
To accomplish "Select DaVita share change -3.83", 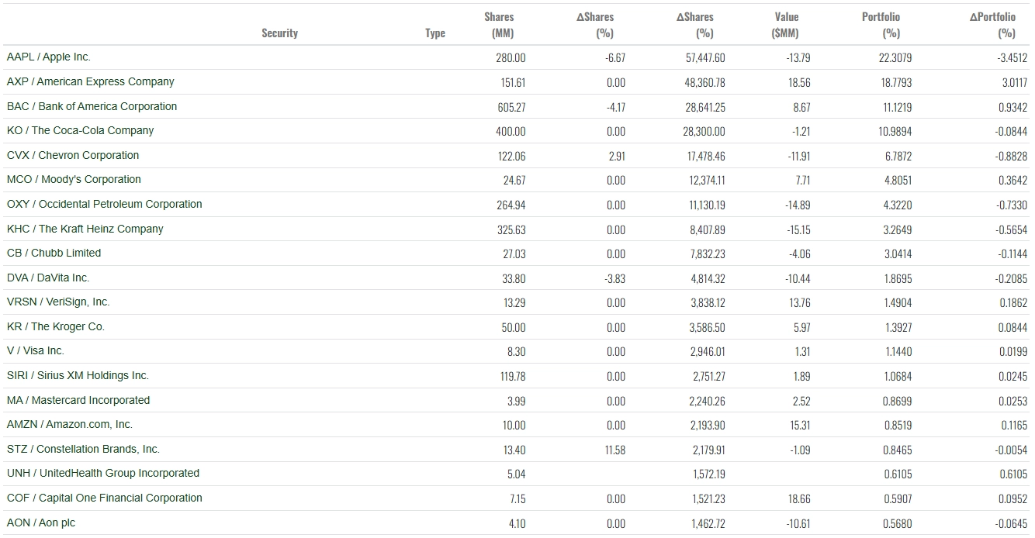I will pyautogui.click(x=615, y=279).
